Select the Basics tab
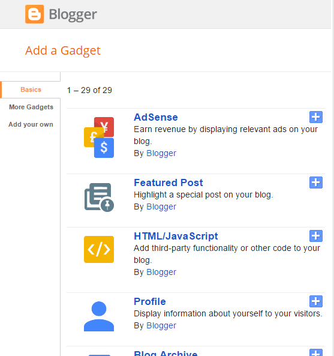Viewport: 334px width, 356px height. tap(31, 89)
